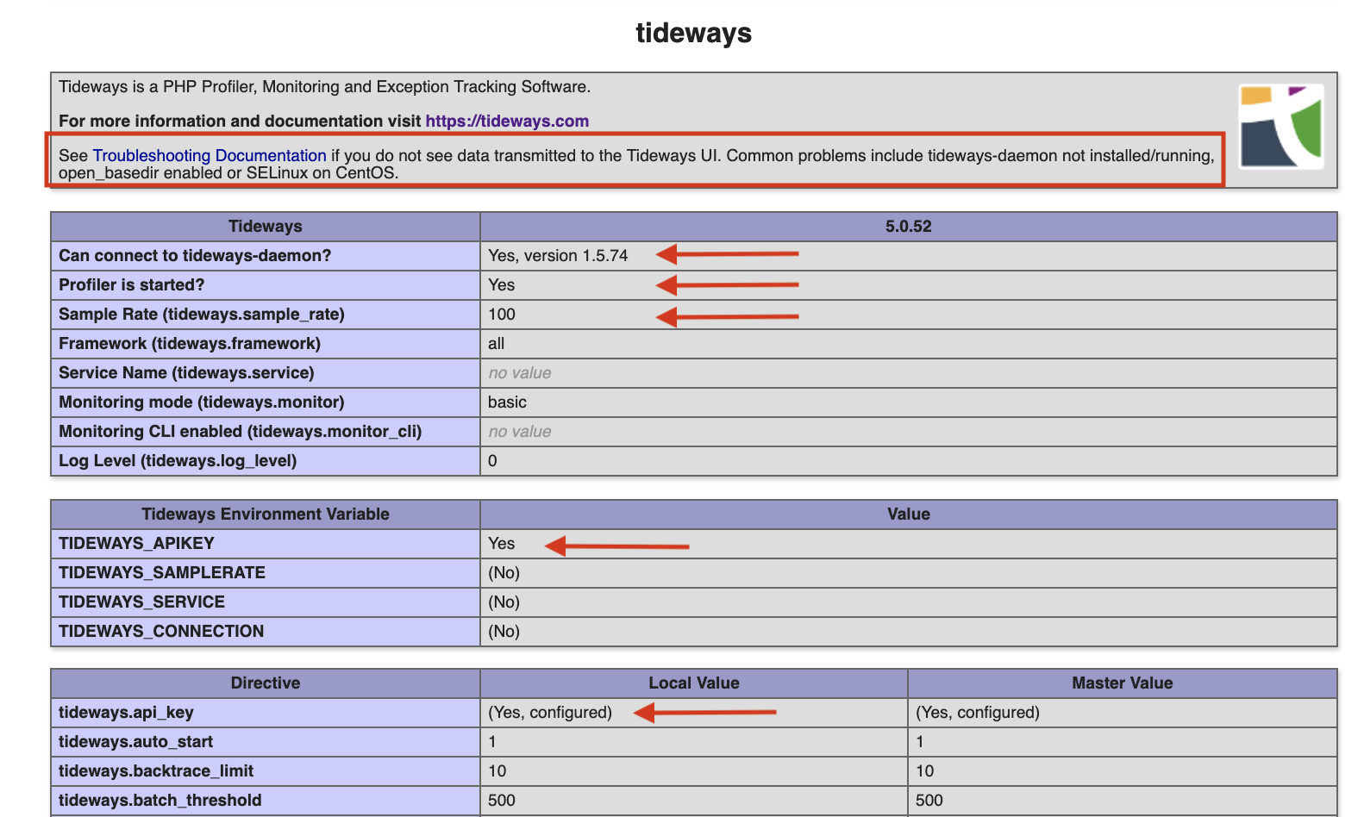Select master value 500 for tideways.batch_threshold
1364x817 pixels.
pyautogui.click(x=929, y=801)
